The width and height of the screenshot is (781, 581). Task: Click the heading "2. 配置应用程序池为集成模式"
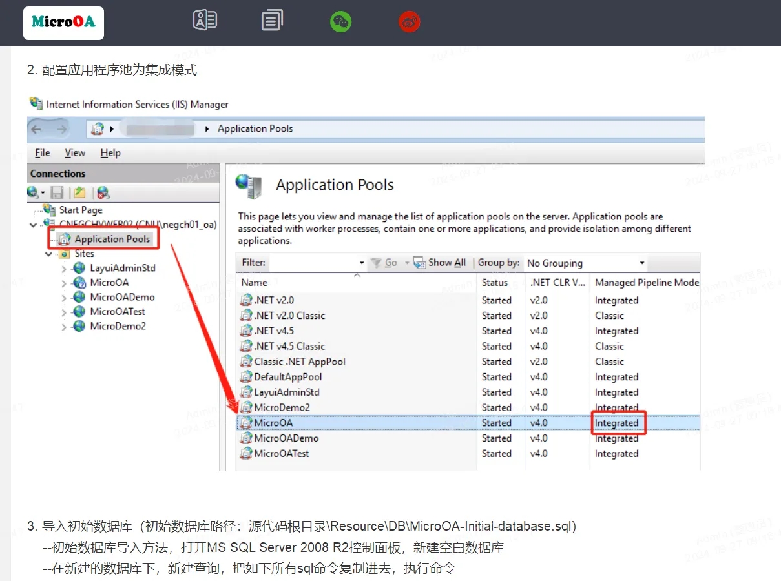click(112, 70)
